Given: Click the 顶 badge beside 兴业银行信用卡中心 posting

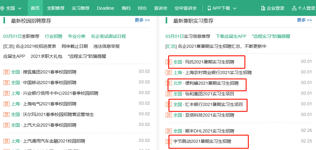Looking at the screenshot, I should (x=7, y=93).
